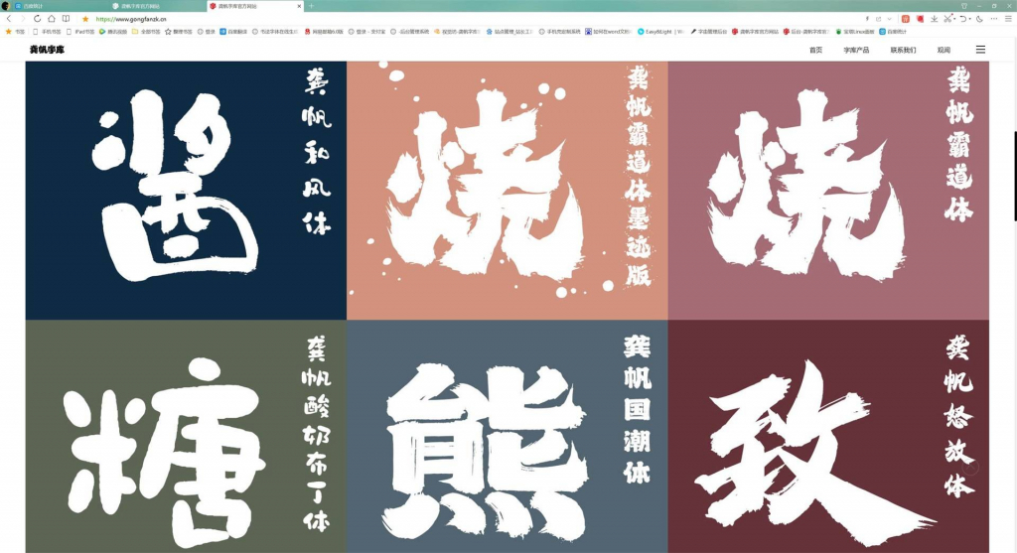Viewport: 1017px width, 553px height.
Task: Open the 书签 star bookmarks menu
Action: click(x=15, y=31)
